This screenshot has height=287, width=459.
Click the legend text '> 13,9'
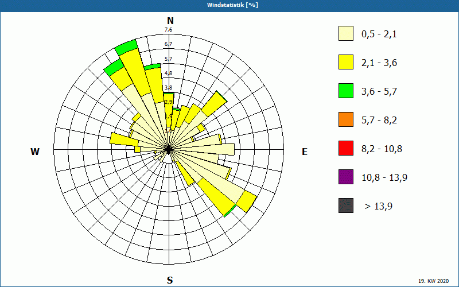point(379,207)
